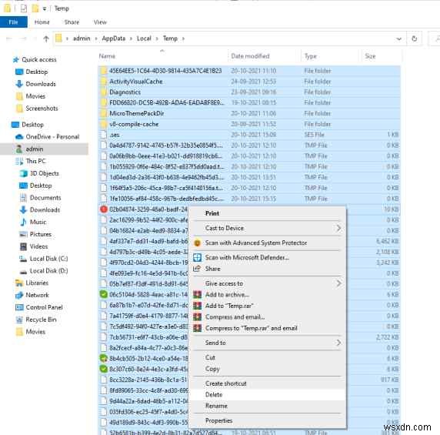The height and width of the screenshot is (435, 440).
Task: Open the View ribbon tab
Action: (100, 22)
